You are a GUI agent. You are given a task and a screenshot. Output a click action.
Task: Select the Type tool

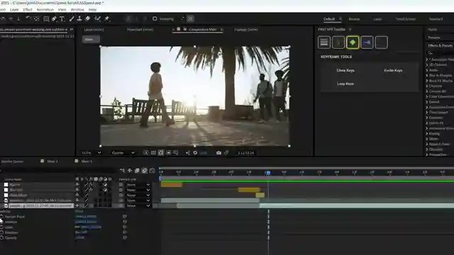[x=62, y=19]
